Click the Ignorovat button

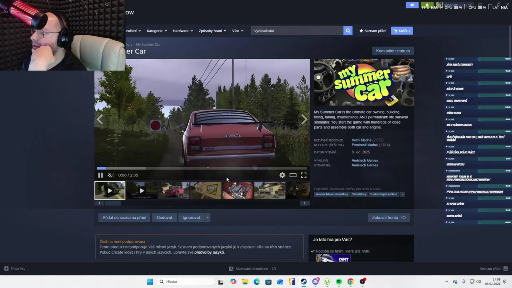(191, 218)
